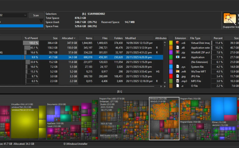Click the .zip WinRAR archive icon

[177, 52]
